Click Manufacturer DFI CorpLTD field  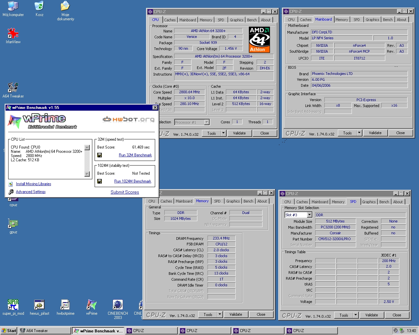click(359, 32)
